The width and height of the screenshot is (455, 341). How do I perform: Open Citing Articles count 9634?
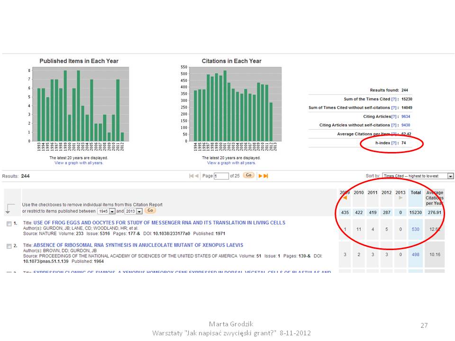(x=406, y=117)
